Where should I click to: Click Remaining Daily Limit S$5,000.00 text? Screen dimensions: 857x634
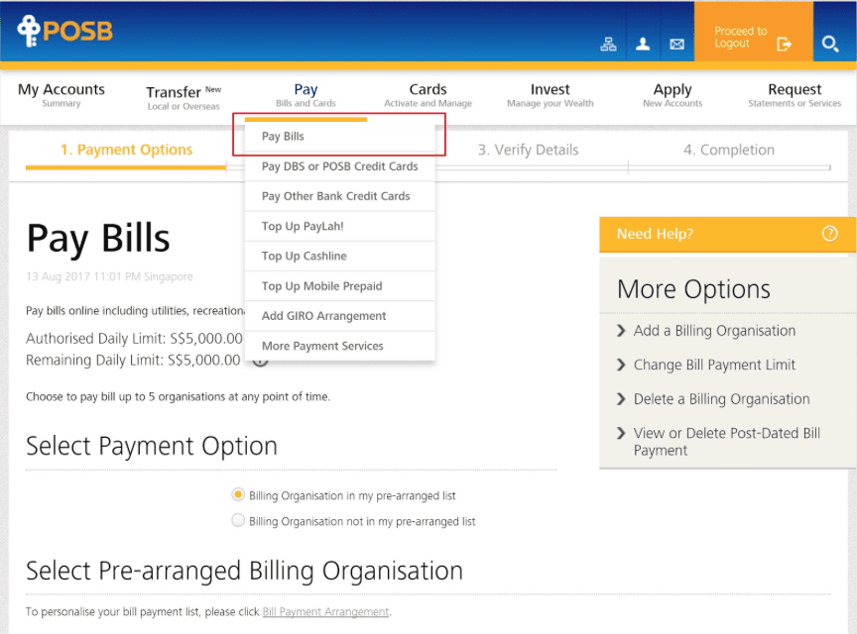[133, 361]
